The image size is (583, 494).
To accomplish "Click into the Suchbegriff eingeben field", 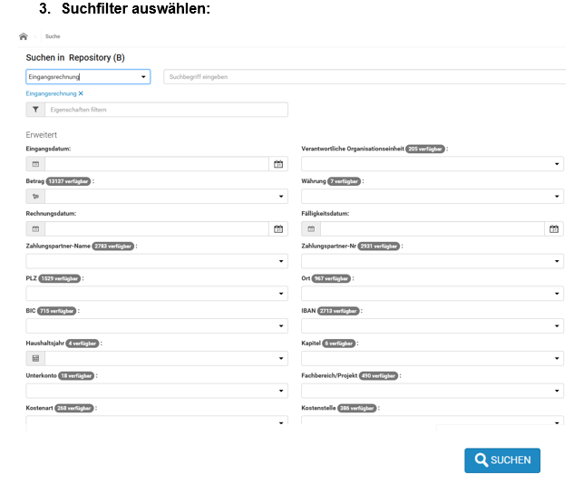I will tap(363, 77).
